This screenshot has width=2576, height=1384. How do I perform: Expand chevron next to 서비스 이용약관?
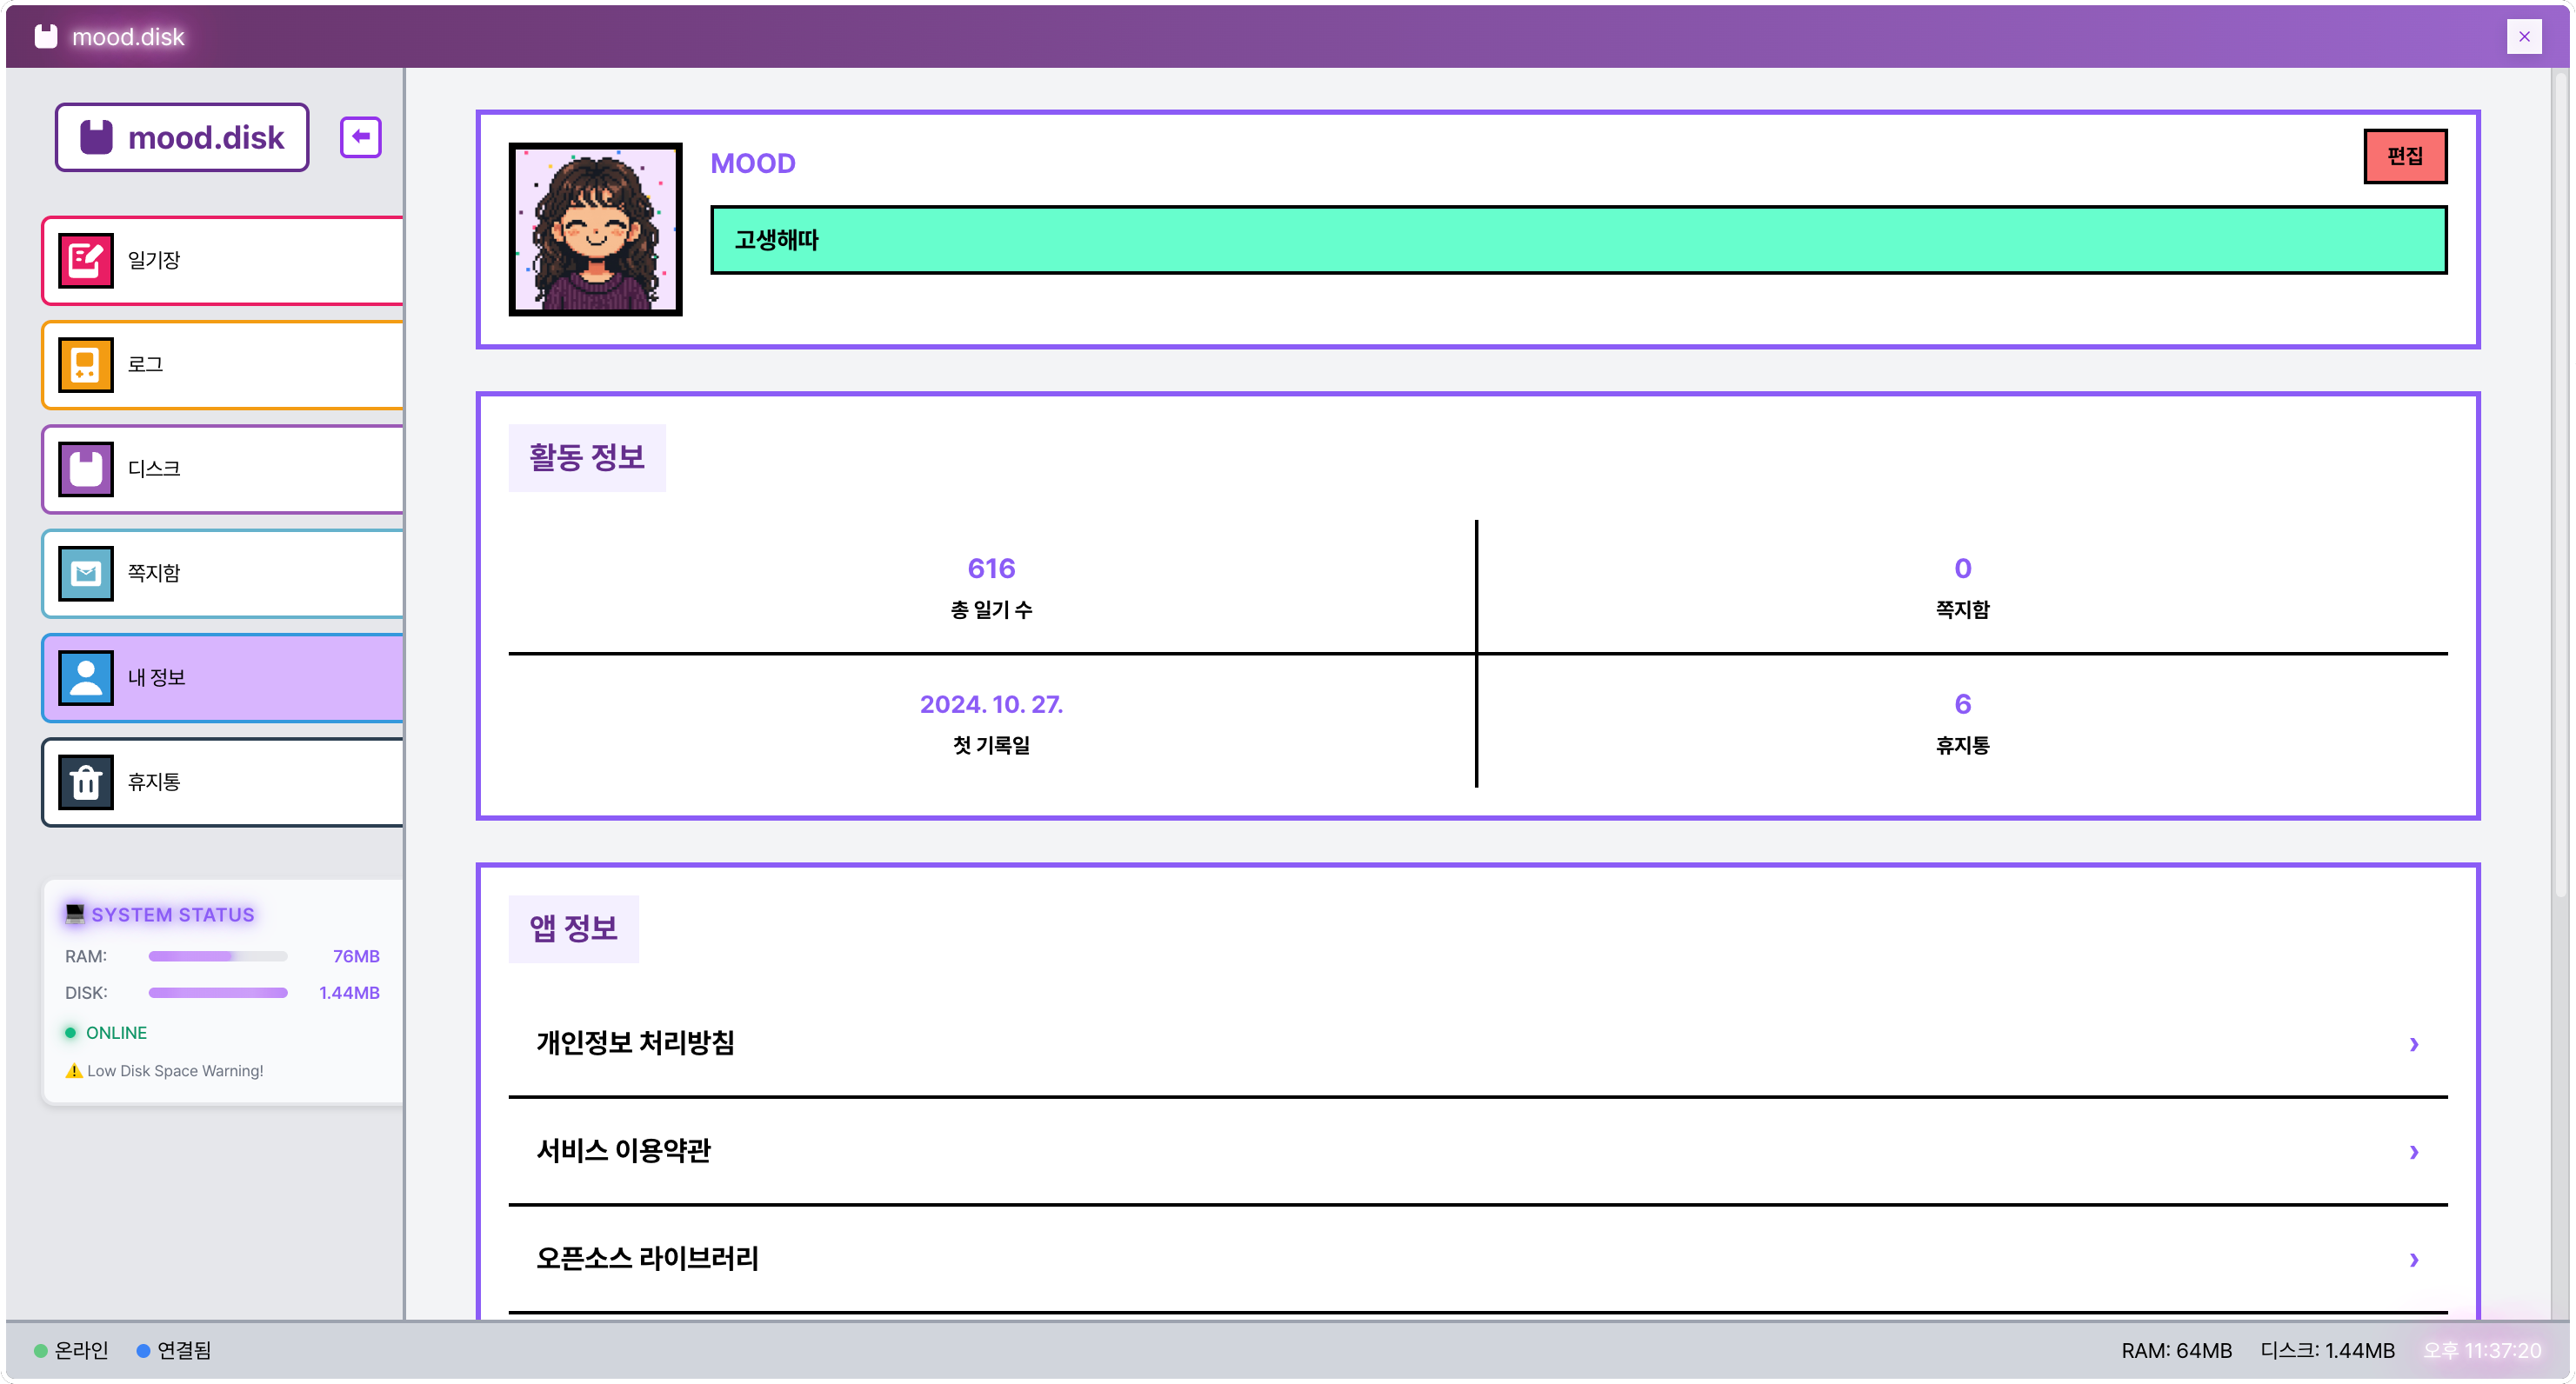pos(2413,1152)
